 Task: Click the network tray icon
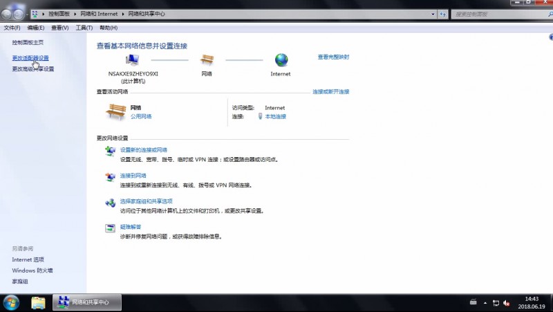point(496,303)
